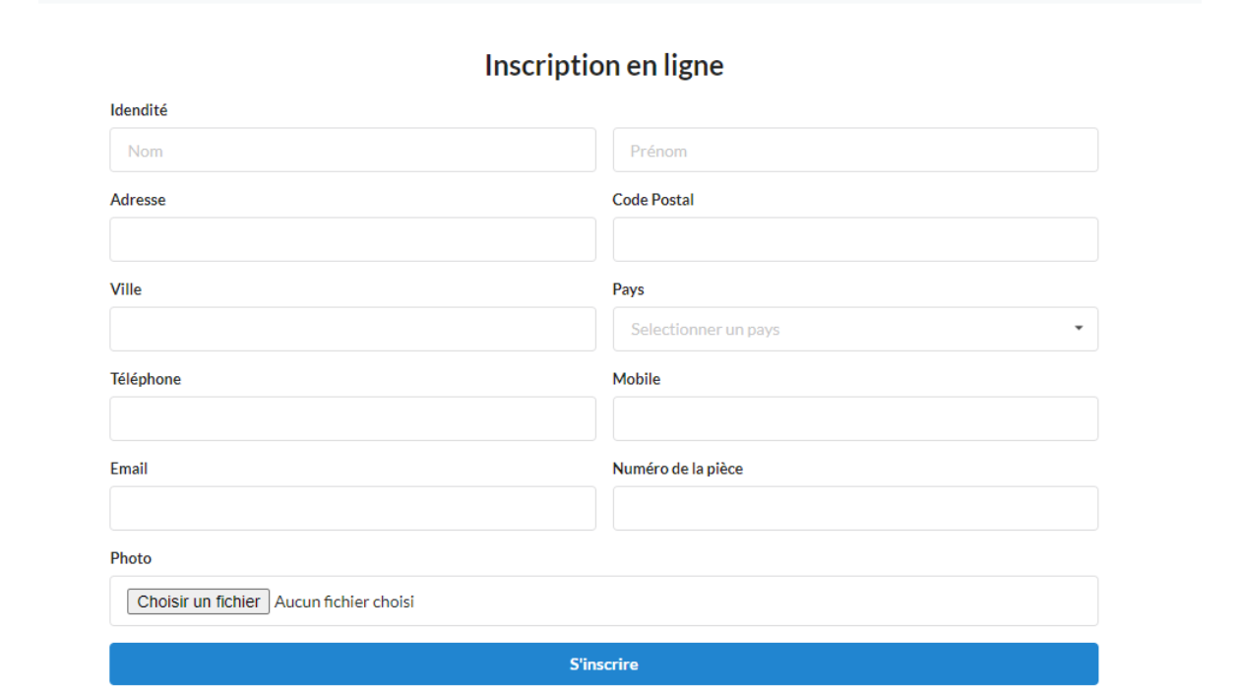
Task: Select the Mobile number field
Action: [x=854, y=418]
